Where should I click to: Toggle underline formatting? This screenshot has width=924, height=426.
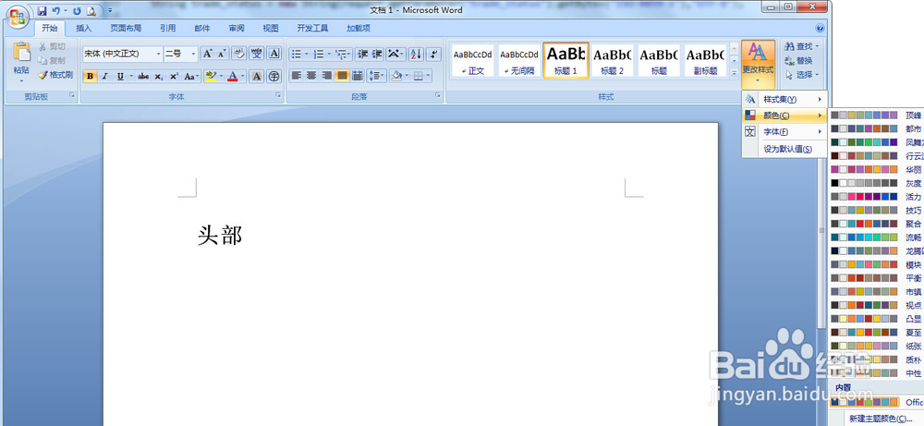pyautogui.click(x=120, y=76)
